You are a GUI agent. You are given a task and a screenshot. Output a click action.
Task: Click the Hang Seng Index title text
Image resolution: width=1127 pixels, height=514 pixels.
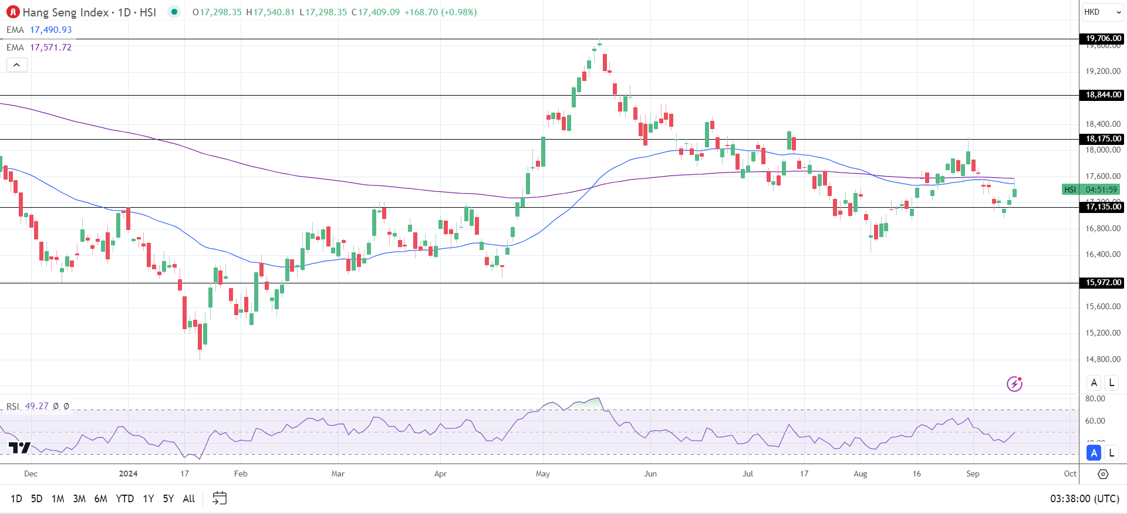[x=66, y=12]
